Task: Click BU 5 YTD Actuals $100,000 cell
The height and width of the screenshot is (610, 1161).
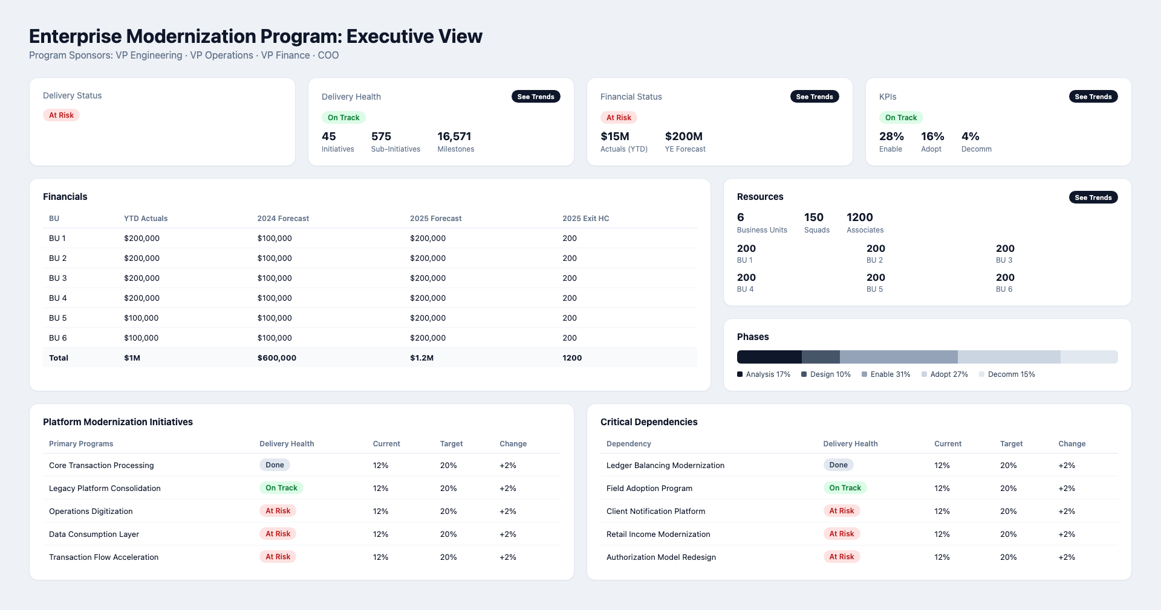Action: click(x=141, y=318)
